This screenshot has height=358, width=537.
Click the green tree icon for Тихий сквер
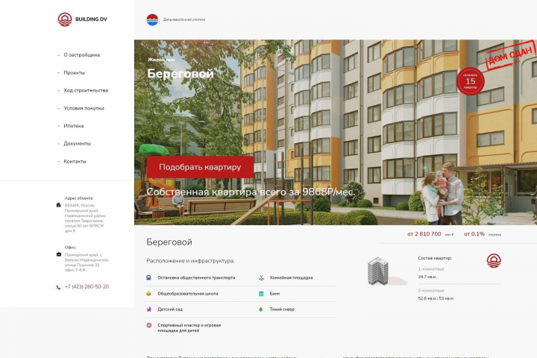pos(260,310)
